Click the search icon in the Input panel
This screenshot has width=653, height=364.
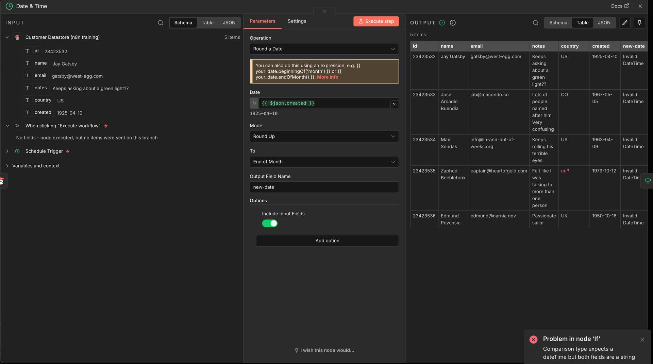point(161,23)
